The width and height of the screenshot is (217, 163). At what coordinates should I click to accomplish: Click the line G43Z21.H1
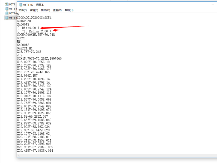[x=25, y=48]
